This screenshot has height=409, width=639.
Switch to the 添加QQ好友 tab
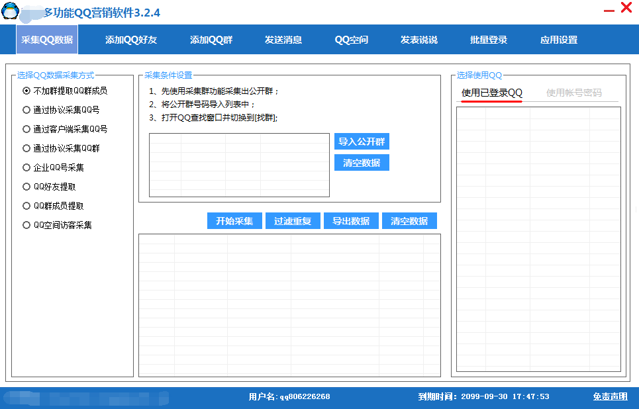pyautogui.click(x=131, y=40)
